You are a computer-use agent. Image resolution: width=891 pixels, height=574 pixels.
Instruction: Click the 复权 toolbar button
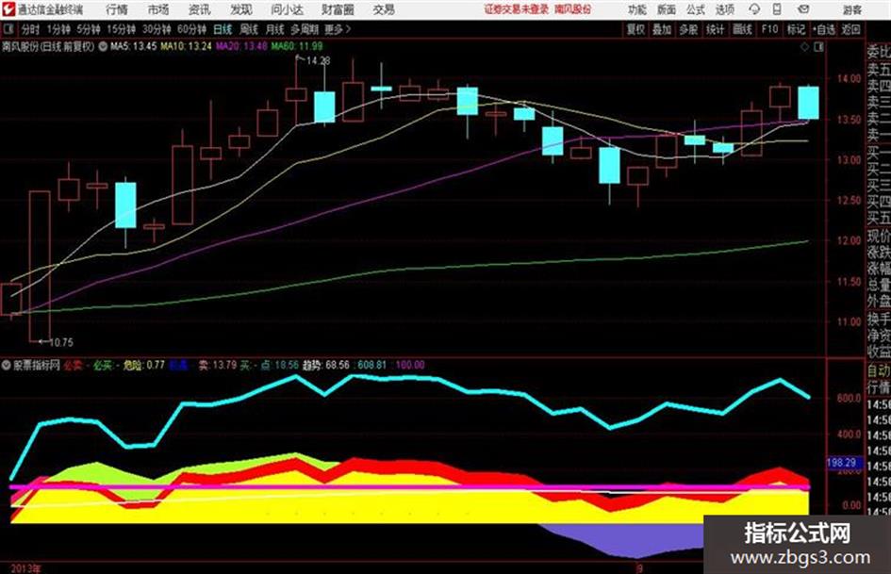(x=635, y=29)
